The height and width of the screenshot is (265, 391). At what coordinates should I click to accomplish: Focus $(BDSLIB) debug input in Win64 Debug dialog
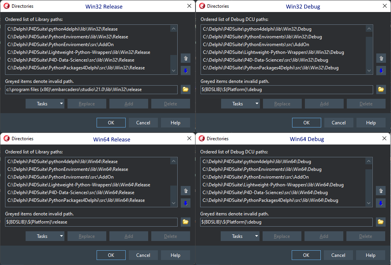click(286, 222)
